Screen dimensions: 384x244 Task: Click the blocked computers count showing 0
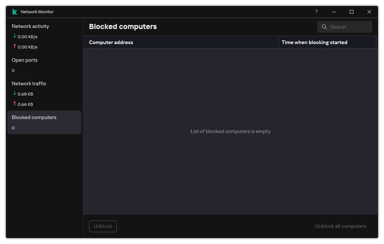pos(13,128)
